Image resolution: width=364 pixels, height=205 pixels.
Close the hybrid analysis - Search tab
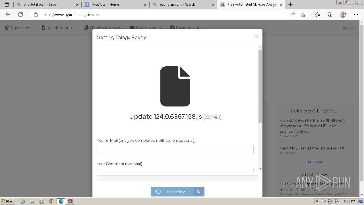[x=213, y=5]
